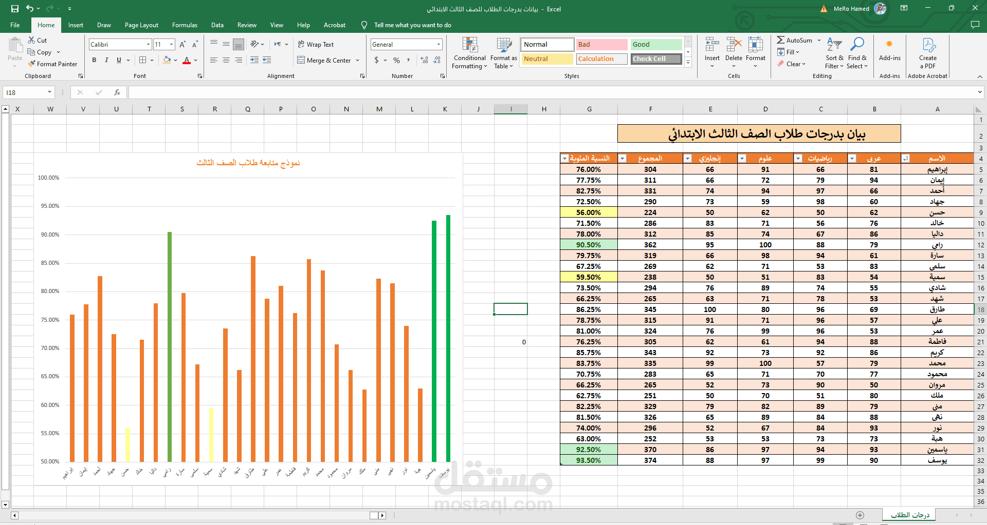Click the Cut scissors icon
The height and width of the screenshot is (525, 987).
(x=31, y=40)
